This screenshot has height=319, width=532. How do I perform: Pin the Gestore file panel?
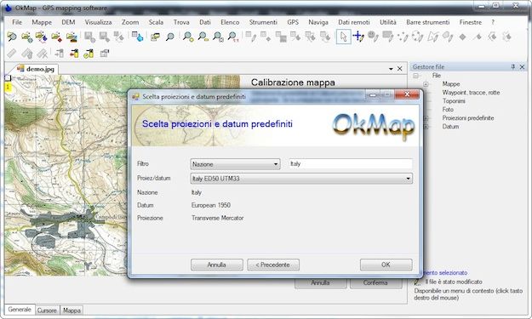513,67
